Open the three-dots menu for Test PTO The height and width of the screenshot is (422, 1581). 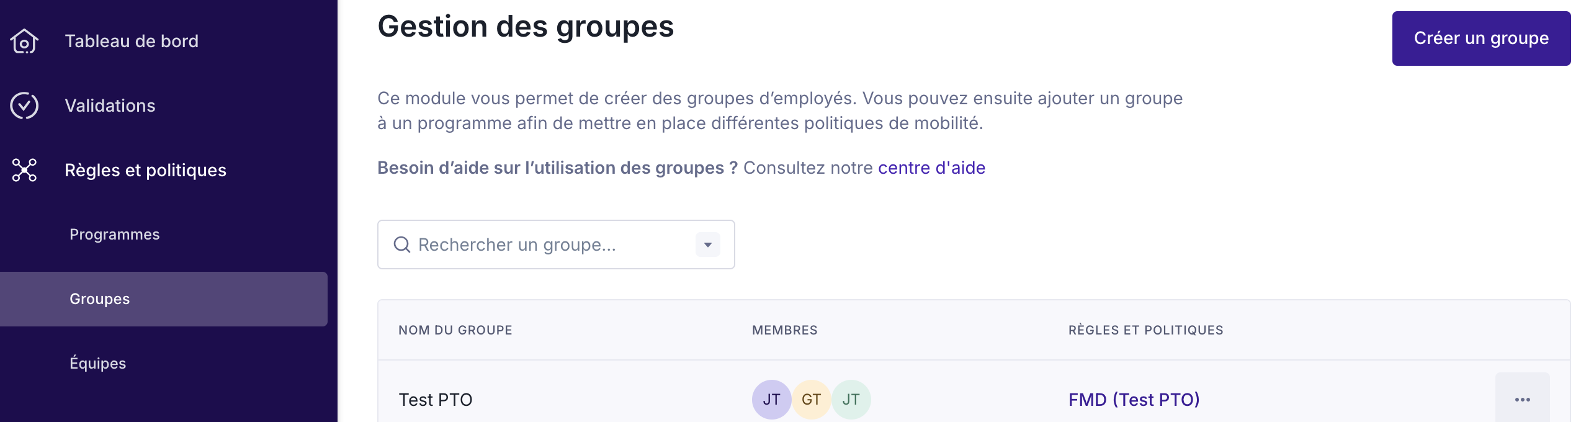click(1522, 399)
